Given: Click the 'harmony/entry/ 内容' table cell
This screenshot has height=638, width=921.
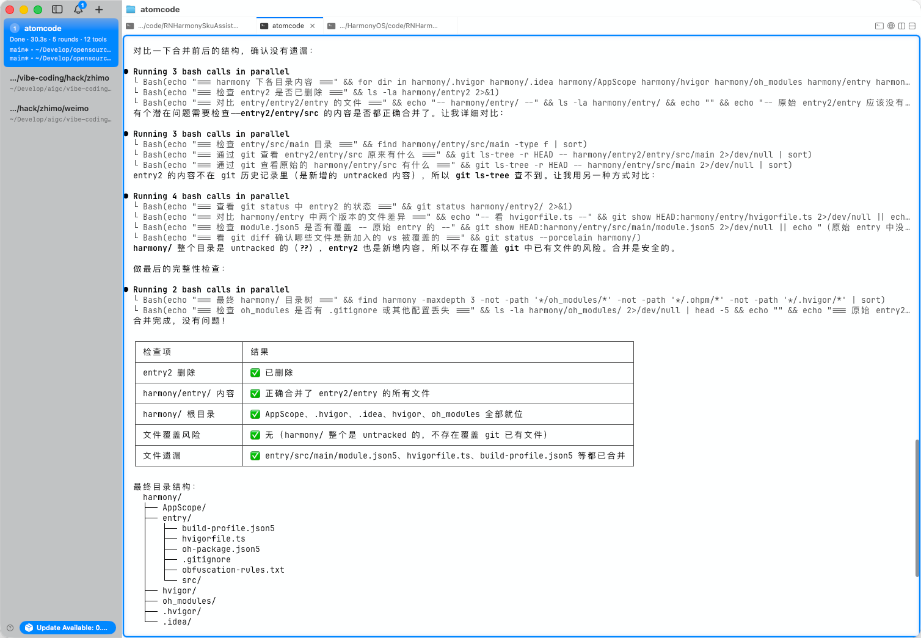Looking at the screenshot, I should click(189, 394).
